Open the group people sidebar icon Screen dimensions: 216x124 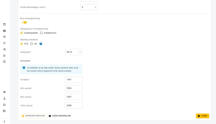pyautogui.click(x=4, y=105)
